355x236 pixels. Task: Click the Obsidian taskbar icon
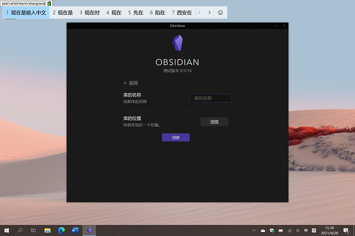point(89,230)
